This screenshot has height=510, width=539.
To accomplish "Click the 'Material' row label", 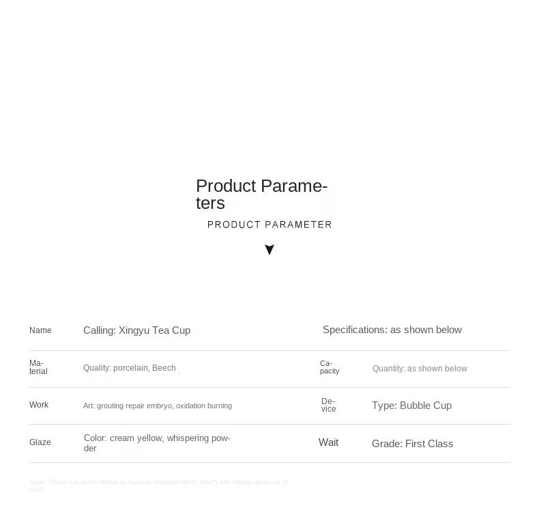I will point(38,367).
